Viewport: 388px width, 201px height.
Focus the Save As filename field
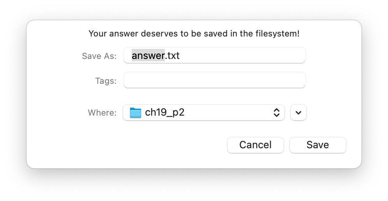[215, 55]
